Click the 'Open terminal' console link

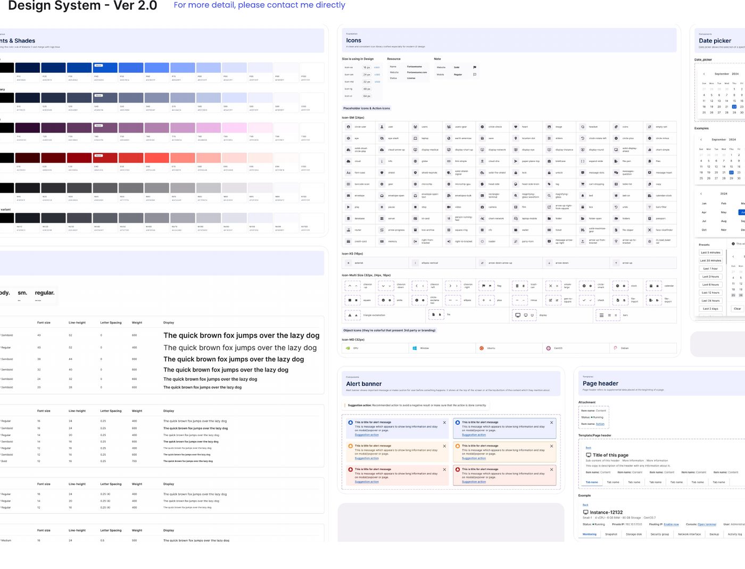click(x=707, y=524)
